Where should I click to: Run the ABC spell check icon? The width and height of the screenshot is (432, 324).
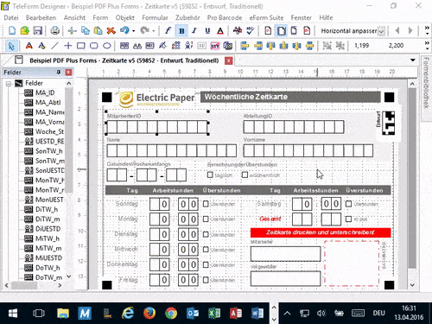(x=251, y=30)
